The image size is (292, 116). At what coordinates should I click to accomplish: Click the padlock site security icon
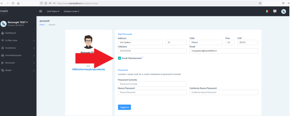tap(46, 3)
